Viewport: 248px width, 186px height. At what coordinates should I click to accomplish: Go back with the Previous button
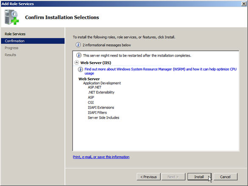click(148, 177)
